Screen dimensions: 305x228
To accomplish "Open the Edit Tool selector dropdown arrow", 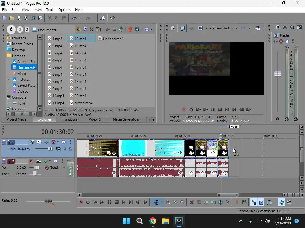I will [x=162, y=202].
